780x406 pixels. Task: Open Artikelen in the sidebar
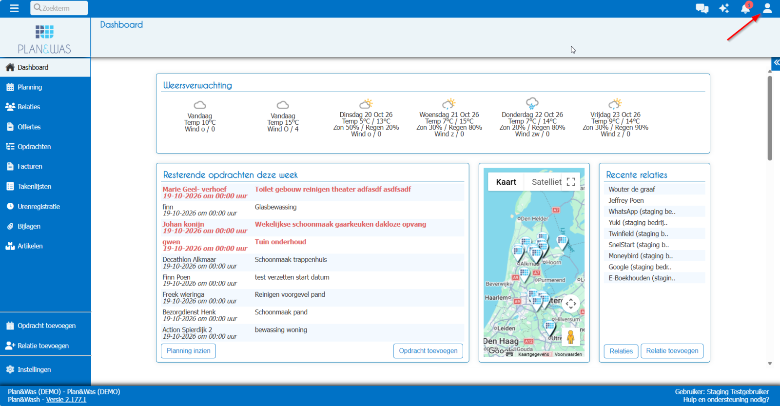point(45,246)
